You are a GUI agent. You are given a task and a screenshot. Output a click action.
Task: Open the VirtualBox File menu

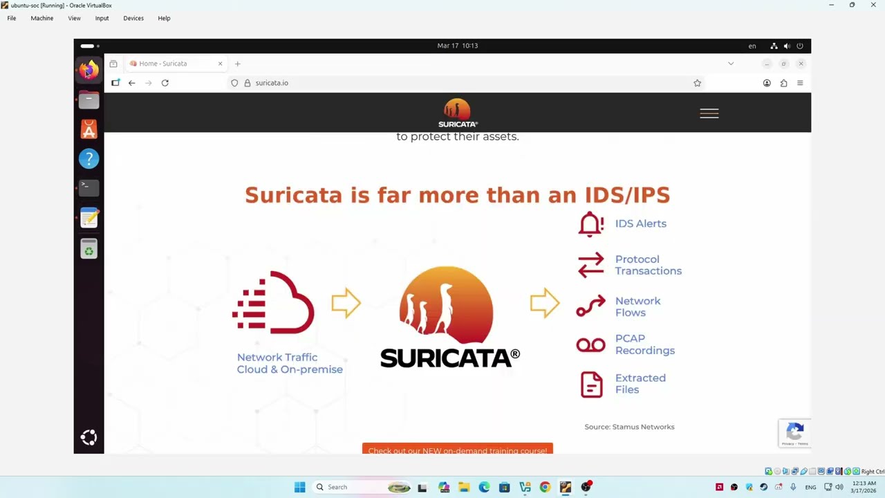pos(12,18)
